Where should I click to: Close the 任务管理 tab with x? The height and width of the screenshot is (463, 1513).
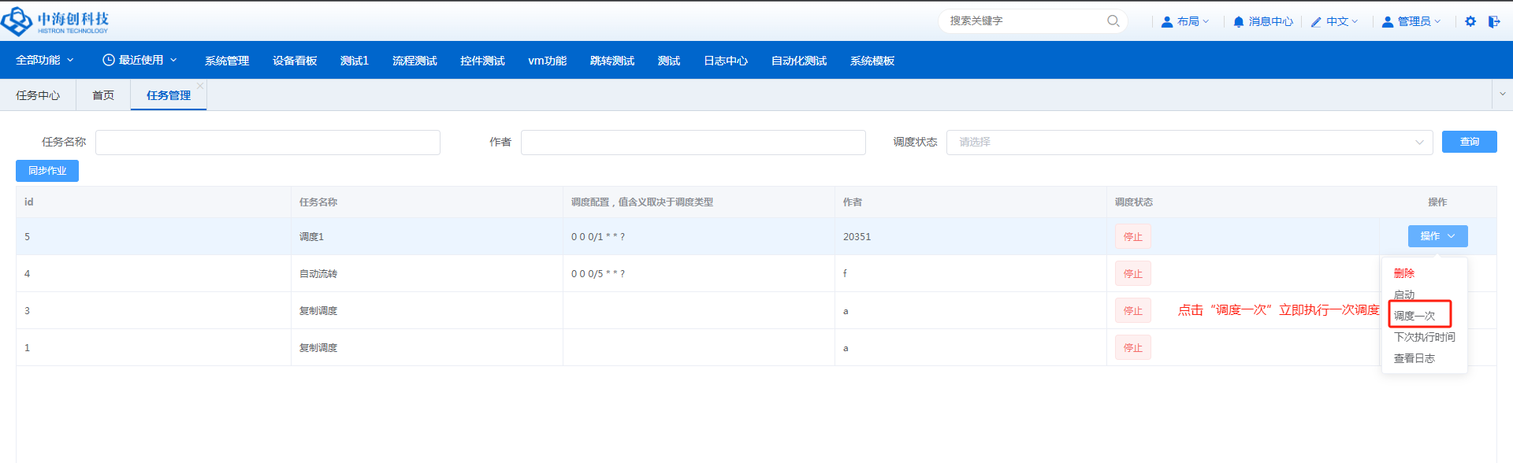[200, 86]
